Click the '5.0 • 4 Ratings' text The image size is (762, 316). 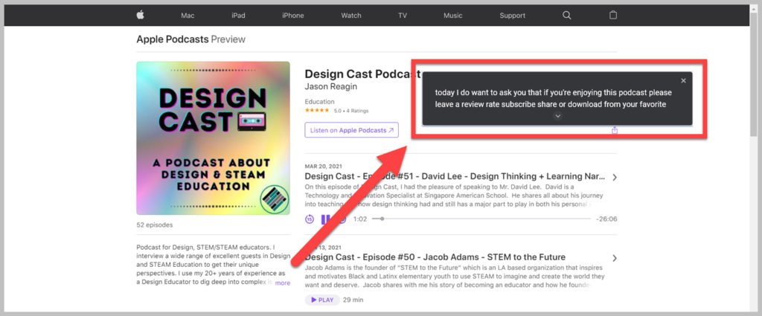point(351,111)
